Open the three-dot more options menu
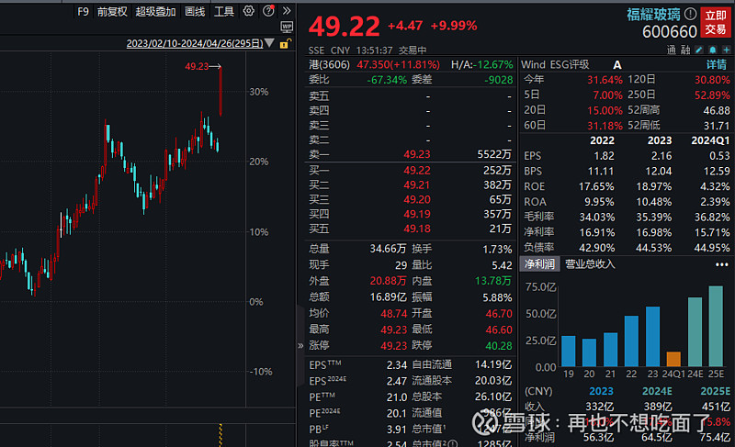Viewport: 735px width, 447px height. [x=722, y=264]
